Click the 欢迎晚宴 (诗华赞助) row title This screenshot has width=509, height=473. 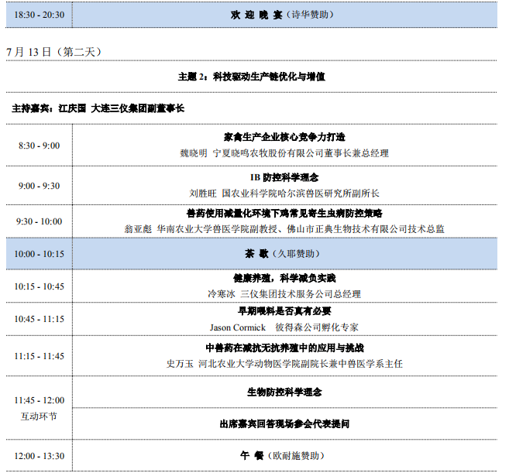pos(284,15)
